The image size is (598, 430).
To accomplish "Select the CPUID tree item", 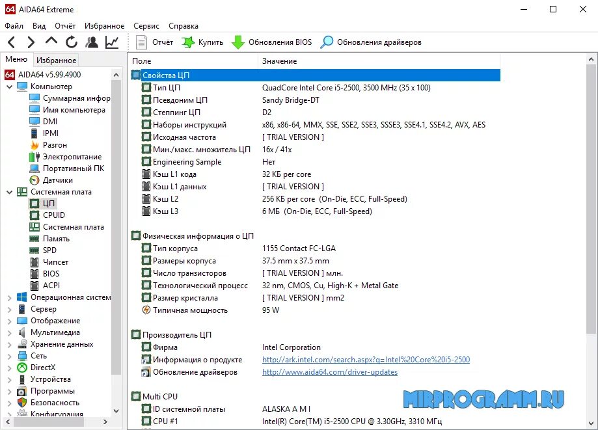I will pyautogui.click(x=54, y=215).
